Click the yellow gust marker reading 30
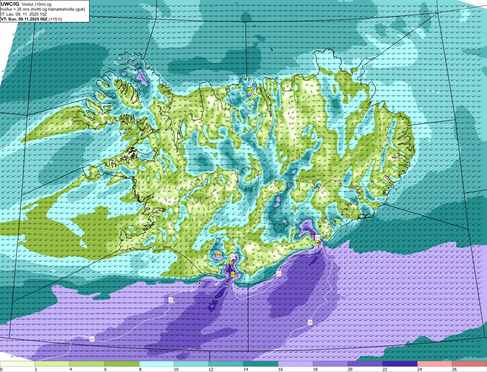Viewport: 487px width, 372px height. point(218,254)
